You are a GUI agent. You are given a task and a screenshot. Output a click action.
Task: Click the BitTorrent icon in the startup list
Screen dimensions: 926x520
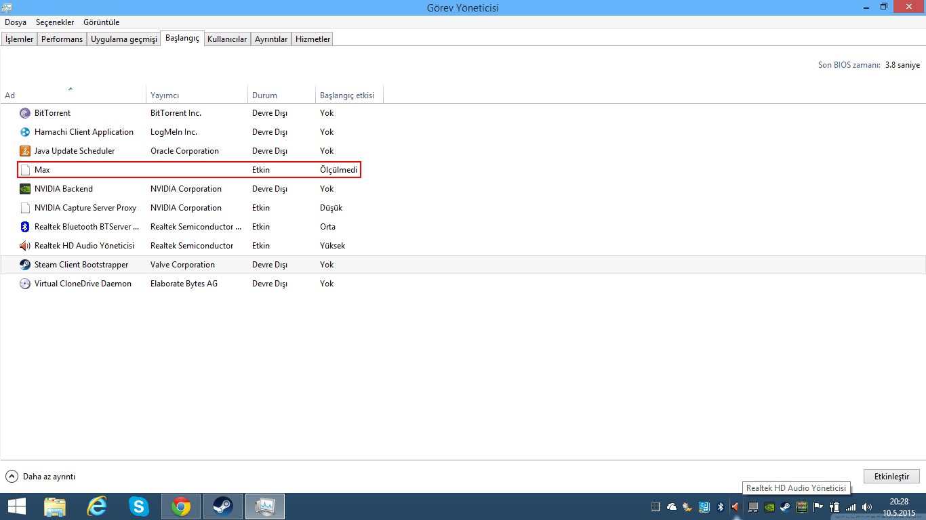[x=25, y=113]
